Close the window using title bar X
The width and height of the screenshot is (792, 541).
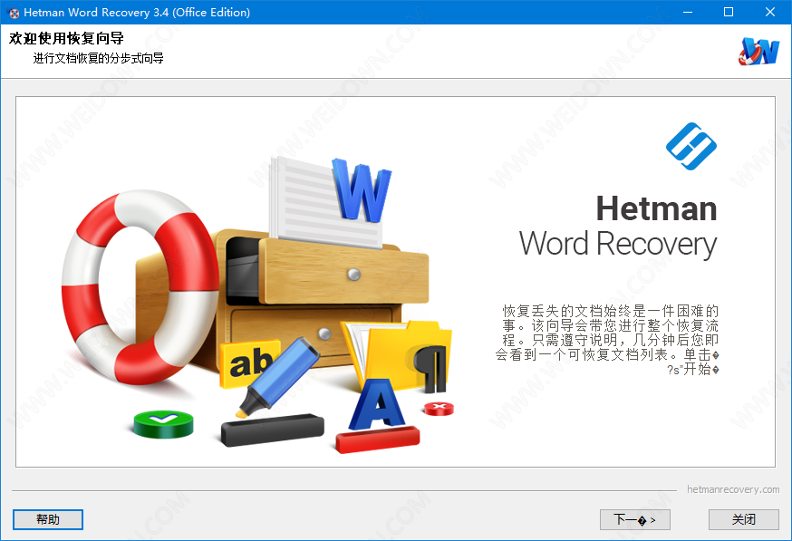point(770,12)
